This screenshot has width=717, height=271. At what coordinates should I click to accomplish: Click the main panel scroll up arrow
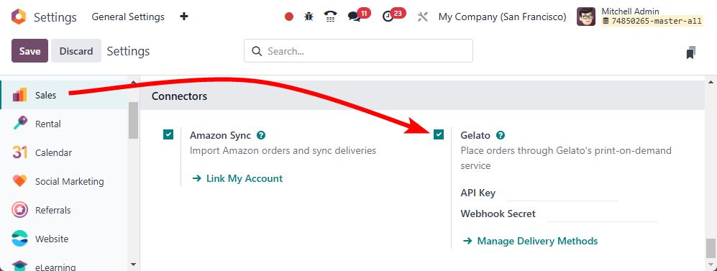tap(710, 83)
